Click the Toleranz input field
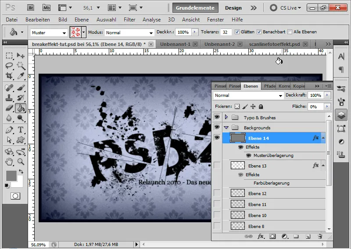The height and width of the screenshot is (249, 351). tap(226, 32)
